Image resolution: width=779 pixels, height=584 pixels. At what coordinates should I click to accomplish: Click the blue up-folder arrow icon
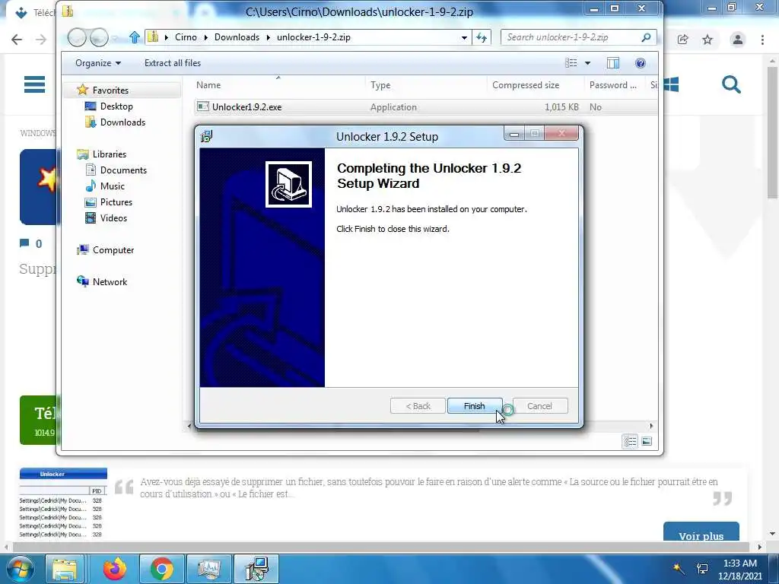[x=134, y=37]
